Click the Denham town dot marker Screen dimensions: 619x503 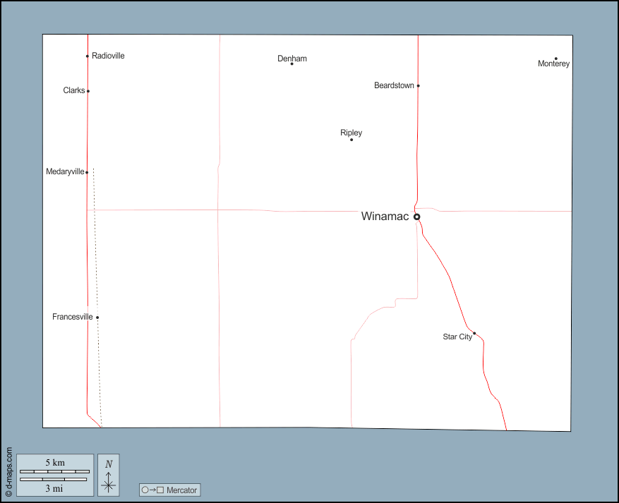click(292, 64)
